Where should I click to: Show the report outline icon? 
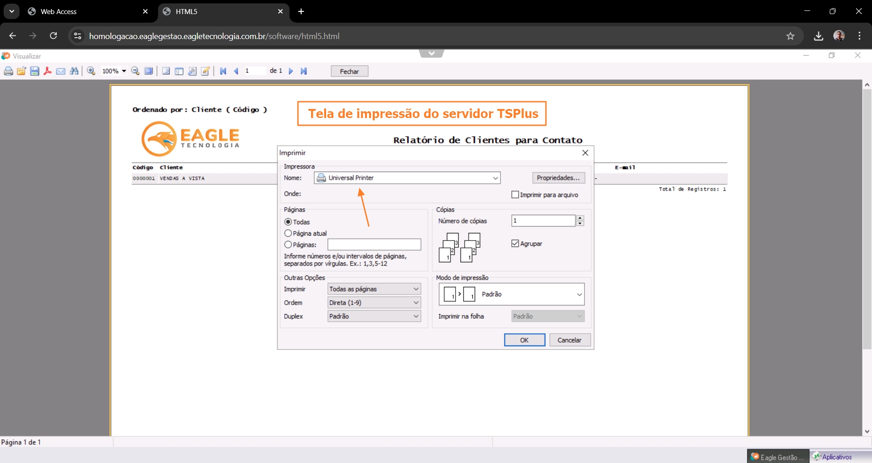[166, 71]
